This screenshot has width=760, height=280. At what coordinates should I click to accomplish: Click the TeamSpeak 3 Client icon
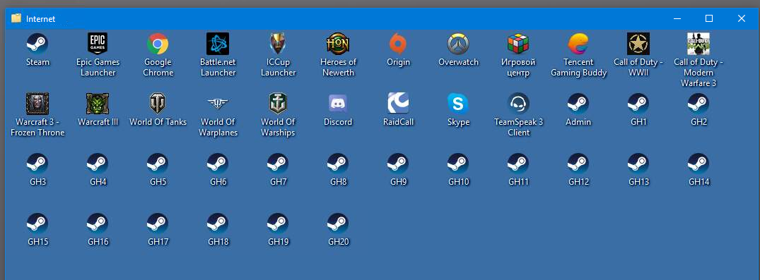[x=518, y=104]
